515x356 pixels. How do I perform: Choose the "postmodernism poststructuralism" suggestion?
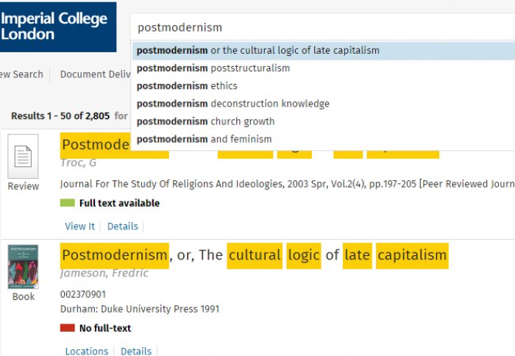click(x=213, y=68)
